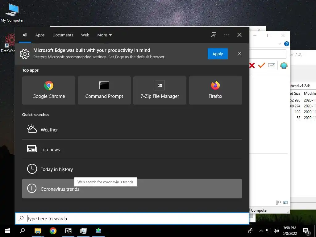Screen dimensions: 316x237
Task: Select Coronavirus trends quick search
Action: click(x=132, y=189)
